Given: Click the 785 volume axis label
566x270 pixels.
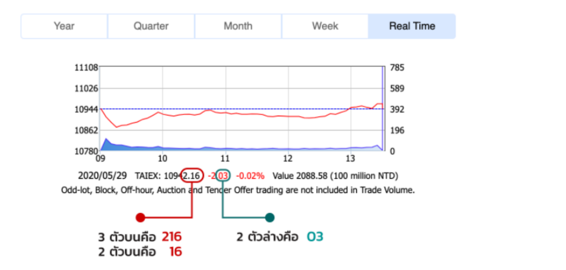Looking at the screenshot, I should click(396, 67).
